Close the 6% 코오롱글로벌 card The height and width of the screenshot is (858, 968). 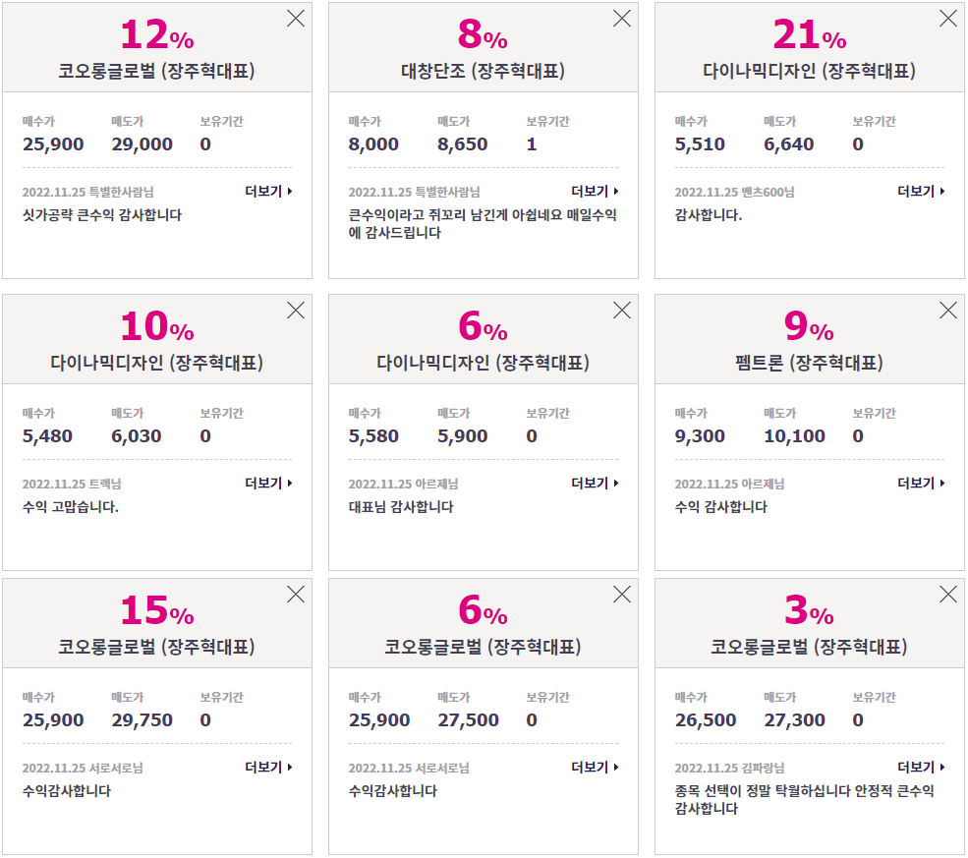622,594
